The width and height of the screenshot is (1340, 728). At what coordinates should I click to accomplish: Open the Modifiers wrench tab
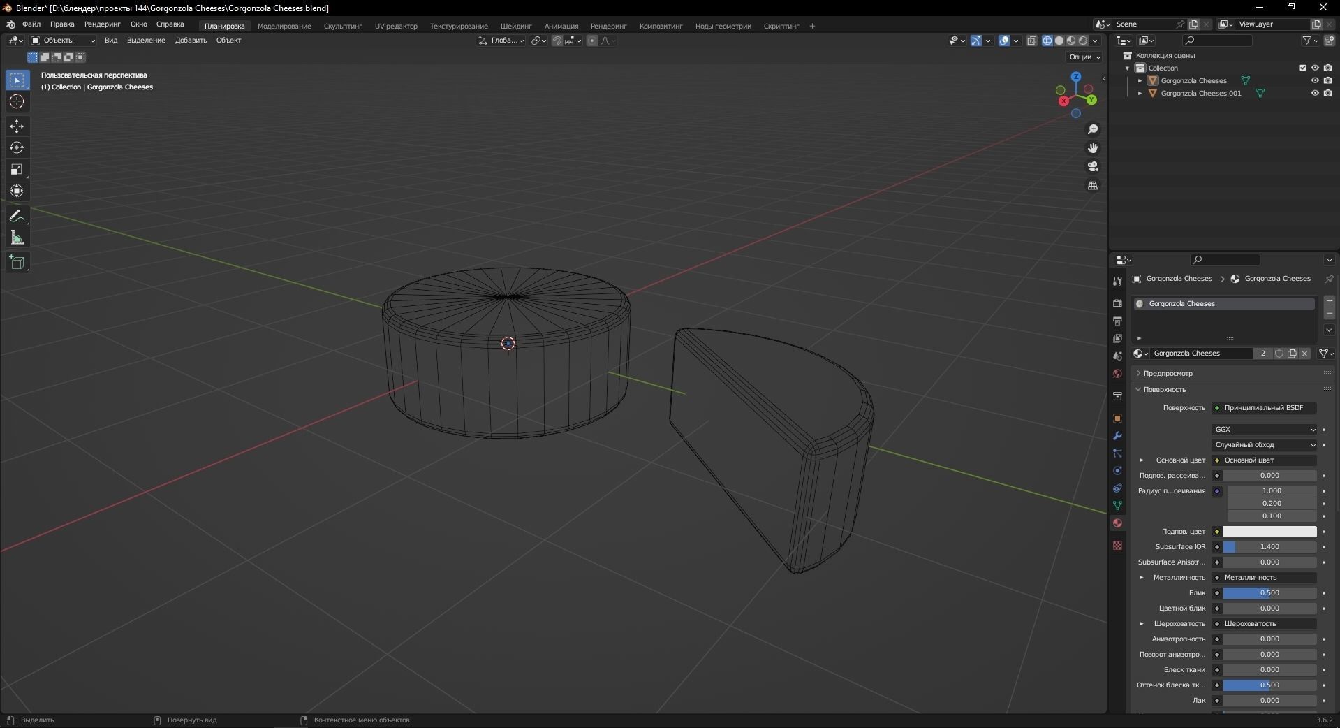tap(1117, 436)
